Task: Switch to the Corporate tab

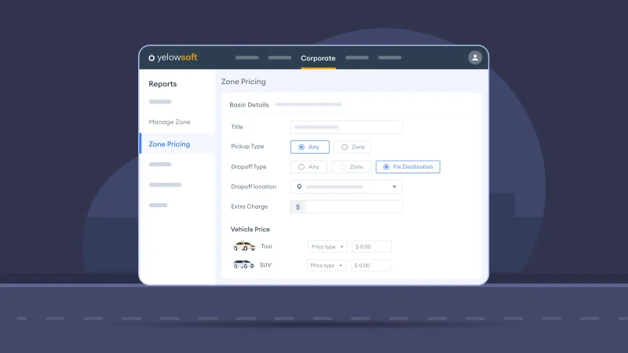Action: [x=318, y=58]
